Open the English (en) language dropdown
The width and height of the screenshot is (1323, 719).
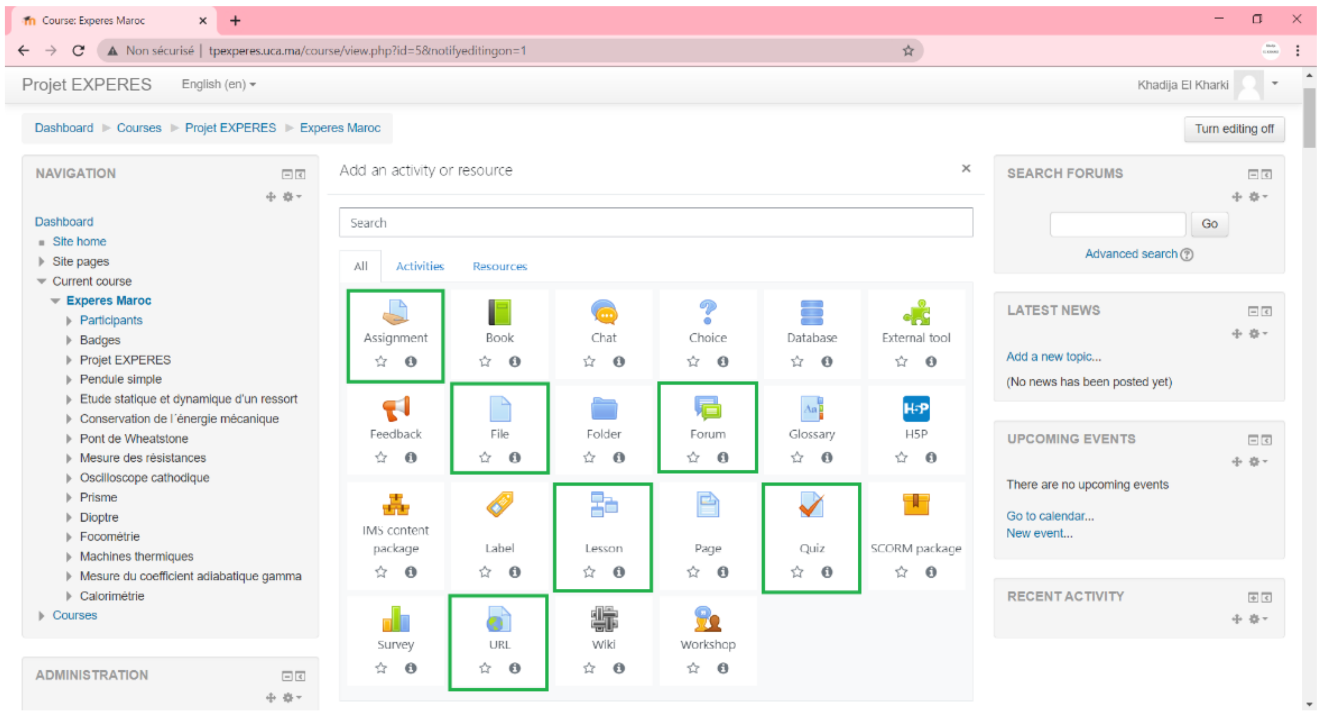click(218, 84)
